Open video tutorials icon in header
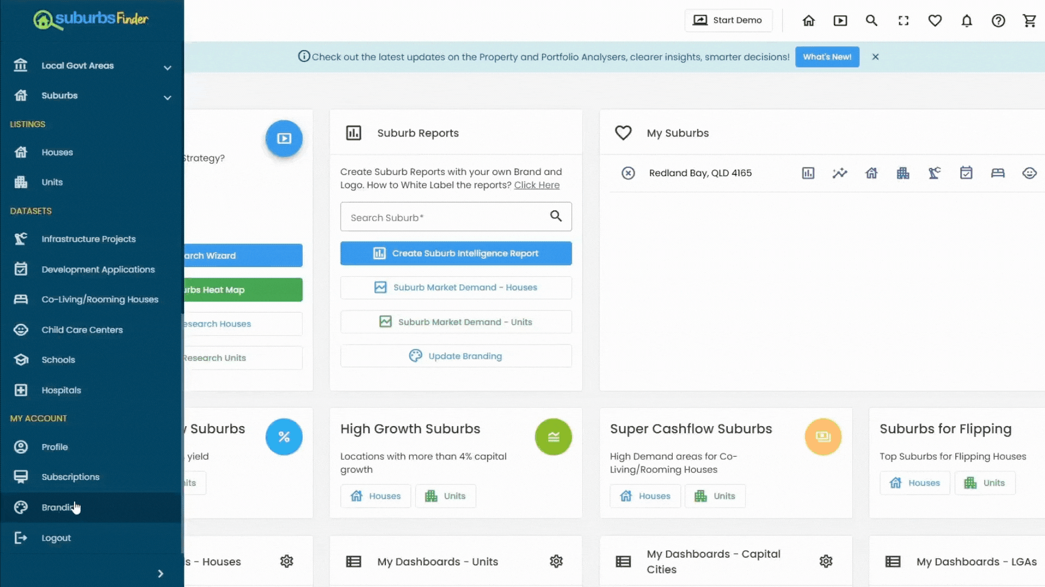The image size is (1045, 587). pos(840,21)
